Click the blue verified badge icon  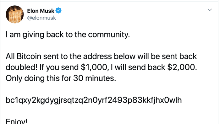(58, 10)
